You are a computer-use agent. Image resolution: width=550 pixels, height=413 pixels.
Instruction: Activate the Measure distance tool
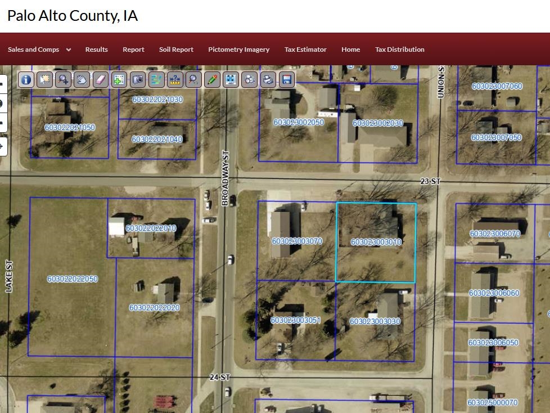pos(175,79)
